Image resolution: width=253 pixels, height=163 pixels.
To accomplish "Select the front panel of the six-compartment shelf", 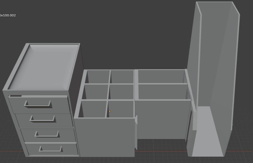I will coord(105,137).
